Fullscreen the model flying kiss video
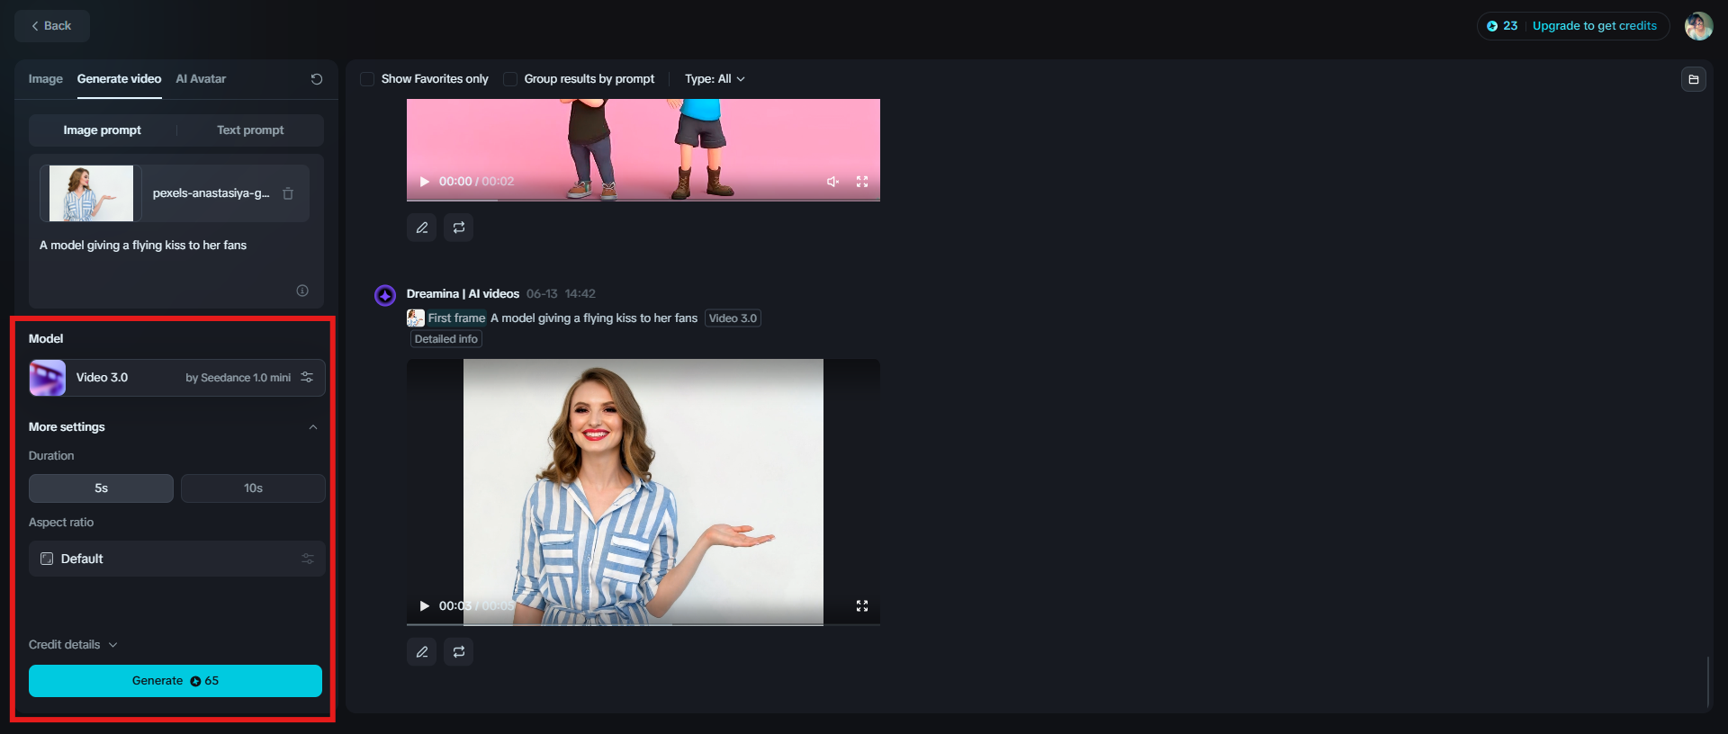The height and width of the screenshot is (734, 1728). point(862,606)
